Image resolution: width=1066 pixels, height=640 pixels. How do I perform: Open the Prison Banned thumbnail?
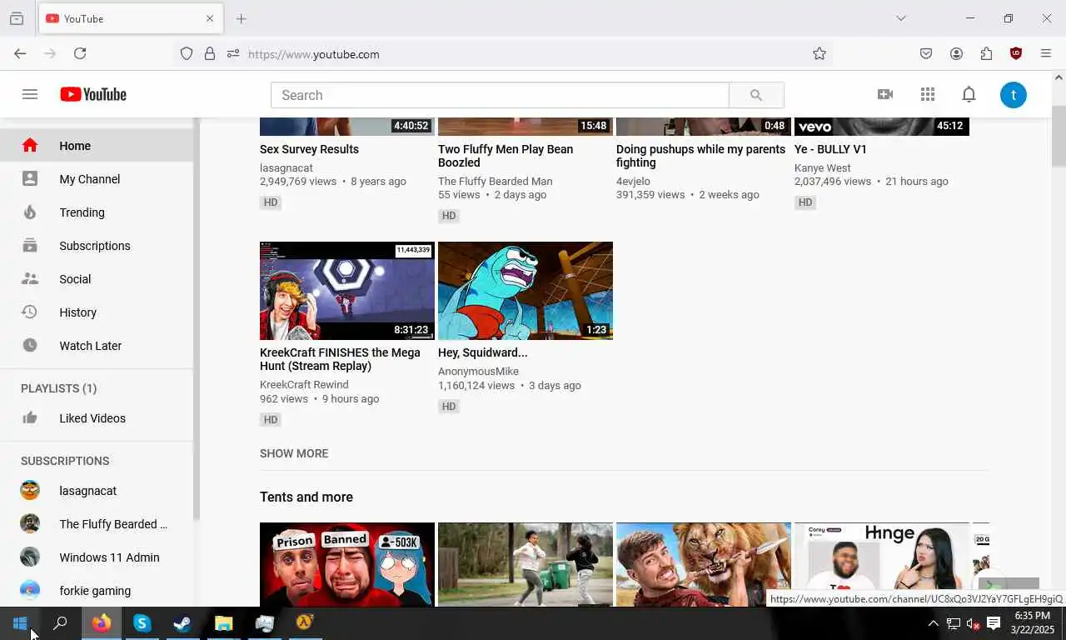tap(347, 564)
